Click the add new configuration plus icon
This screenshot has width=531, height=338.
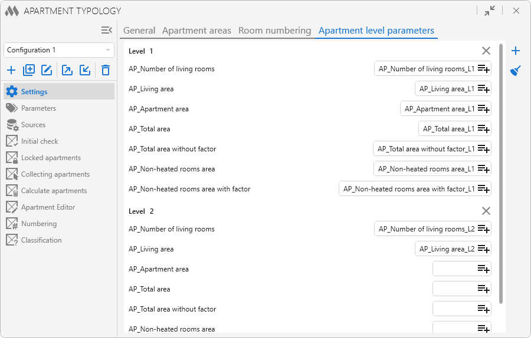[11, 71]
